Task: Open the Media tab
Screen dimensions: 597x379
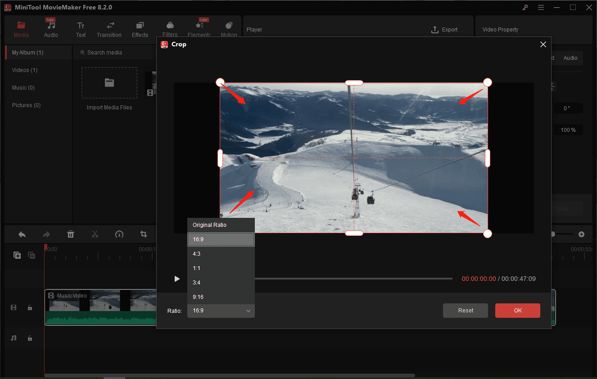Action: click(x=21, y=29)
